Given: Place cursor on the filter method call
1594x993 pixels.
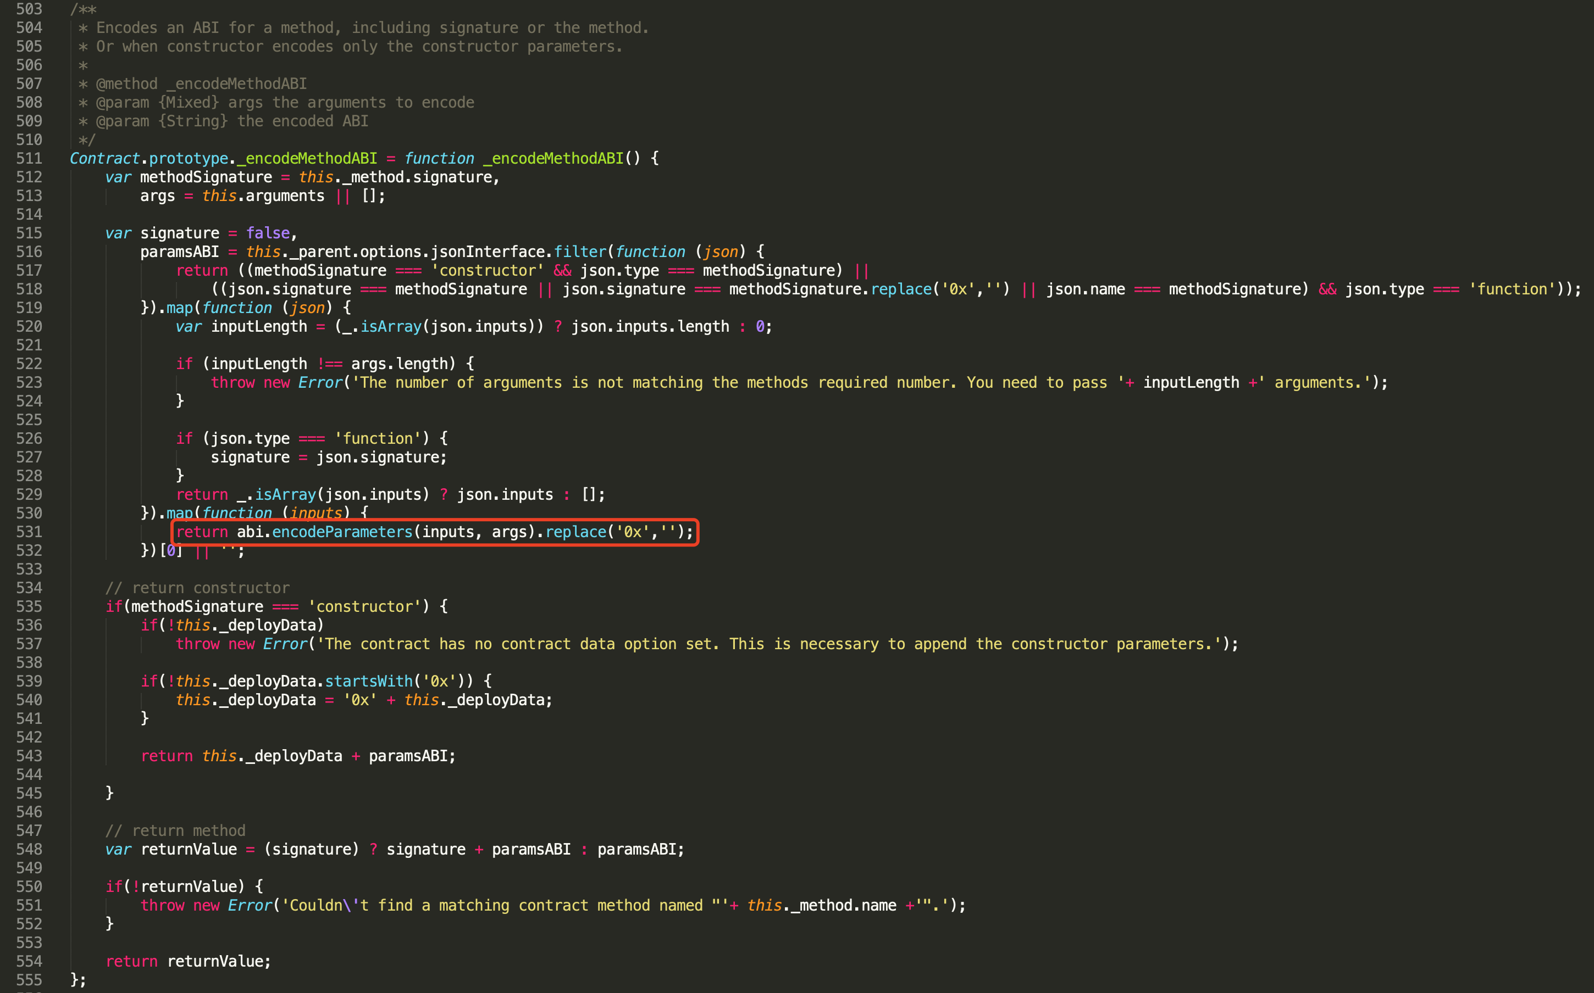Looking at the screenshot, I should pyautogui.click(x=579, y=252).
